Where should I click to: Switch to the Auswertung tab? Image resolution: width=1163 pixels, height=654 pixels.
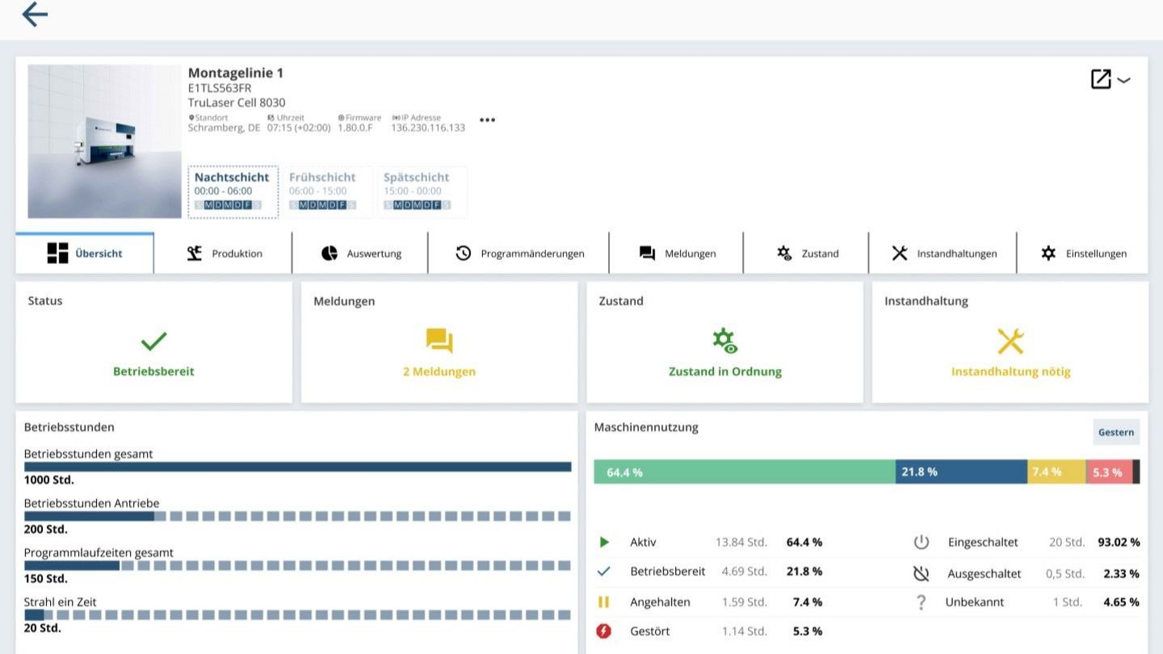tap(360, 254)
